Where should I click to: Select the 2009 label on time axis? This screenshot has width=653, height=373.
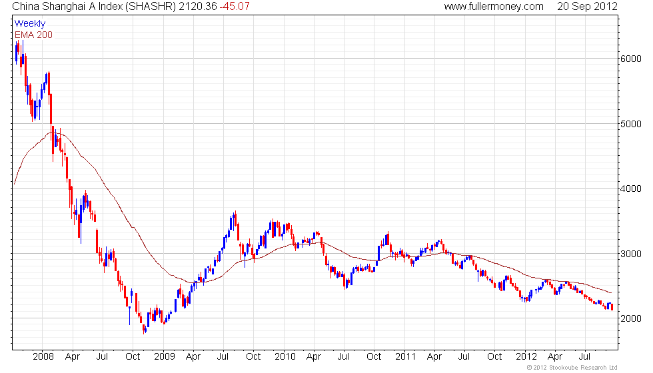164,356
